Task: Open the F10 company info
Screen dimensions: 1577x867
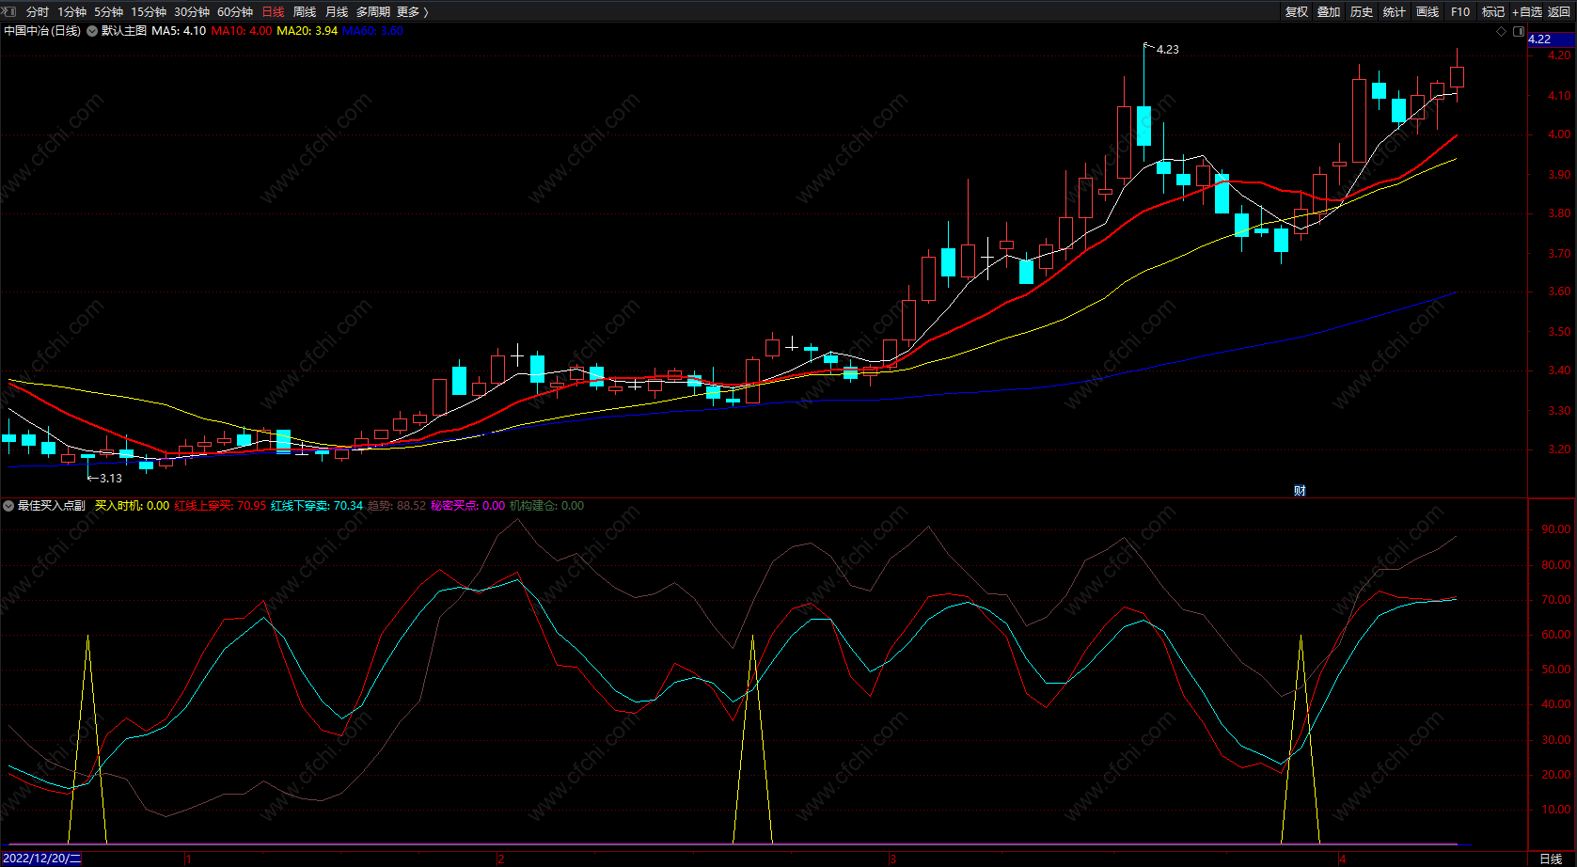Action: click(1460, 11)
